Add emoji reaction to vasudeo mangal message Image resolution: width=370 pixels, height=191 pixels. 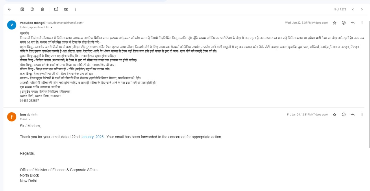click(344, 23)
